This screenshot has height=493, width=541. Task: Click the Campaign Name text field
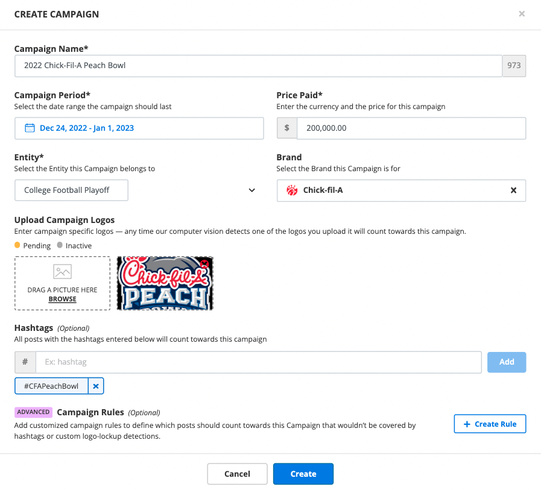pos(258,66)
